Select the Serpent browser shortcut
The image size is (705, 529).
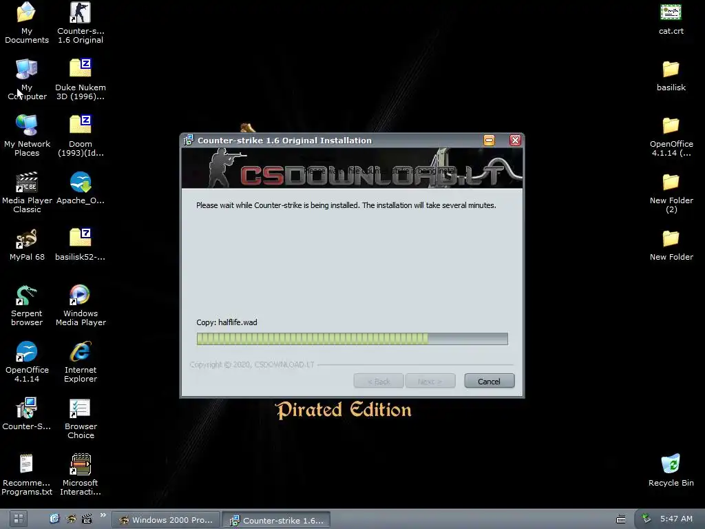[27, 305]
